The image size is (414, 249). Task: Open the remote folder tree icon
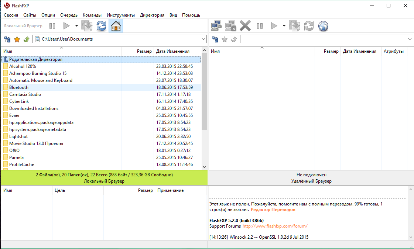tap(215, 39)
